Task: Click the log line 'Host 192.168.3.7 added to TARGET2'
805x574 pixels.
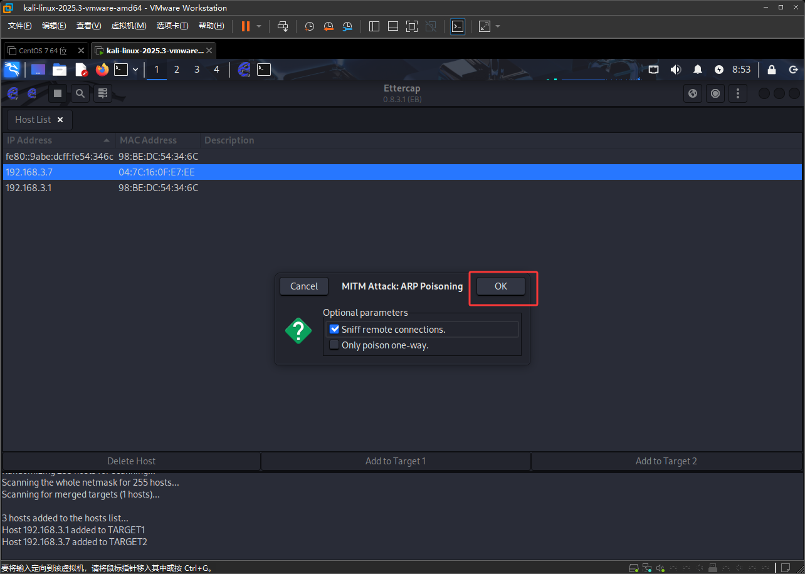Action: click(x=75, y=542)
